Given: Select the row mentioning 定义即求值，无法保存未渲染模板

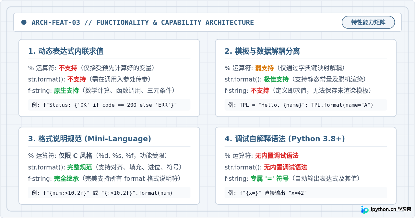Looking at the screenshot, I should click(x=298, y=91).
